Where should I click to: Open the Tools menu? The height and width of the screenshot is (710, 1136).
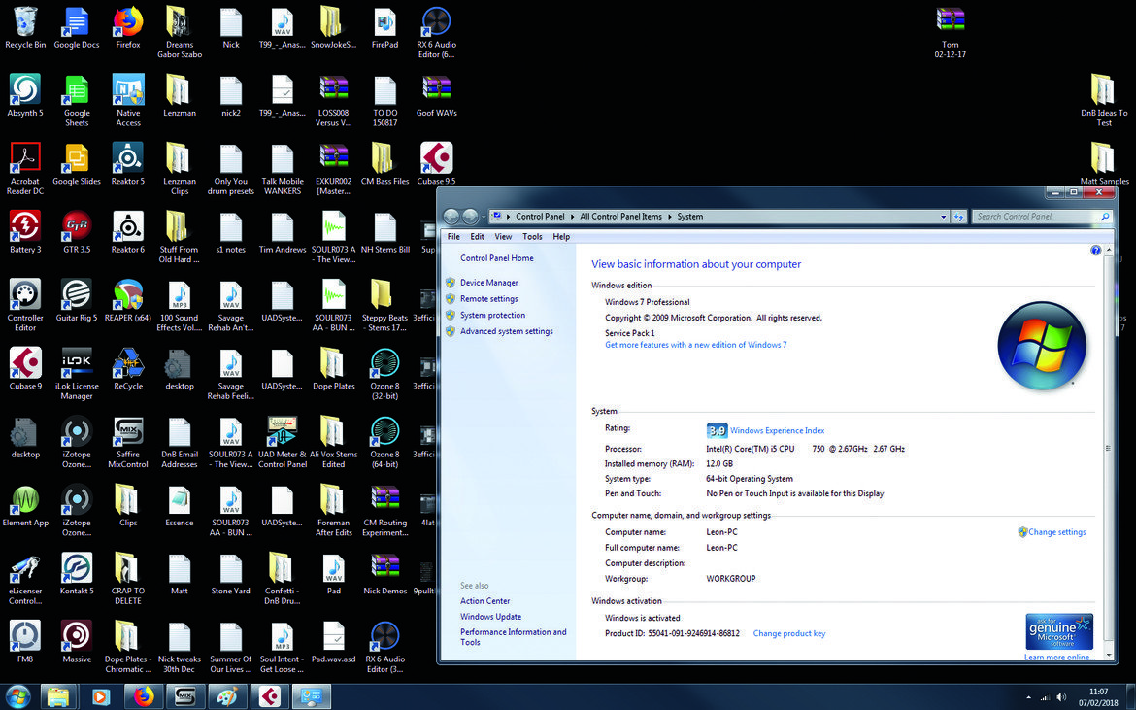(532, 236)
